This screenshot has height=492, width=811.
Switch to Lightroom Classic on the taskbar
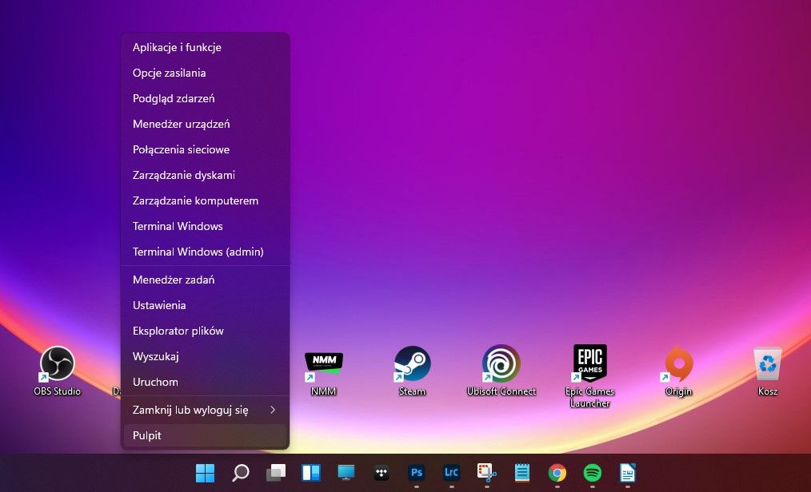click(452, 472)
